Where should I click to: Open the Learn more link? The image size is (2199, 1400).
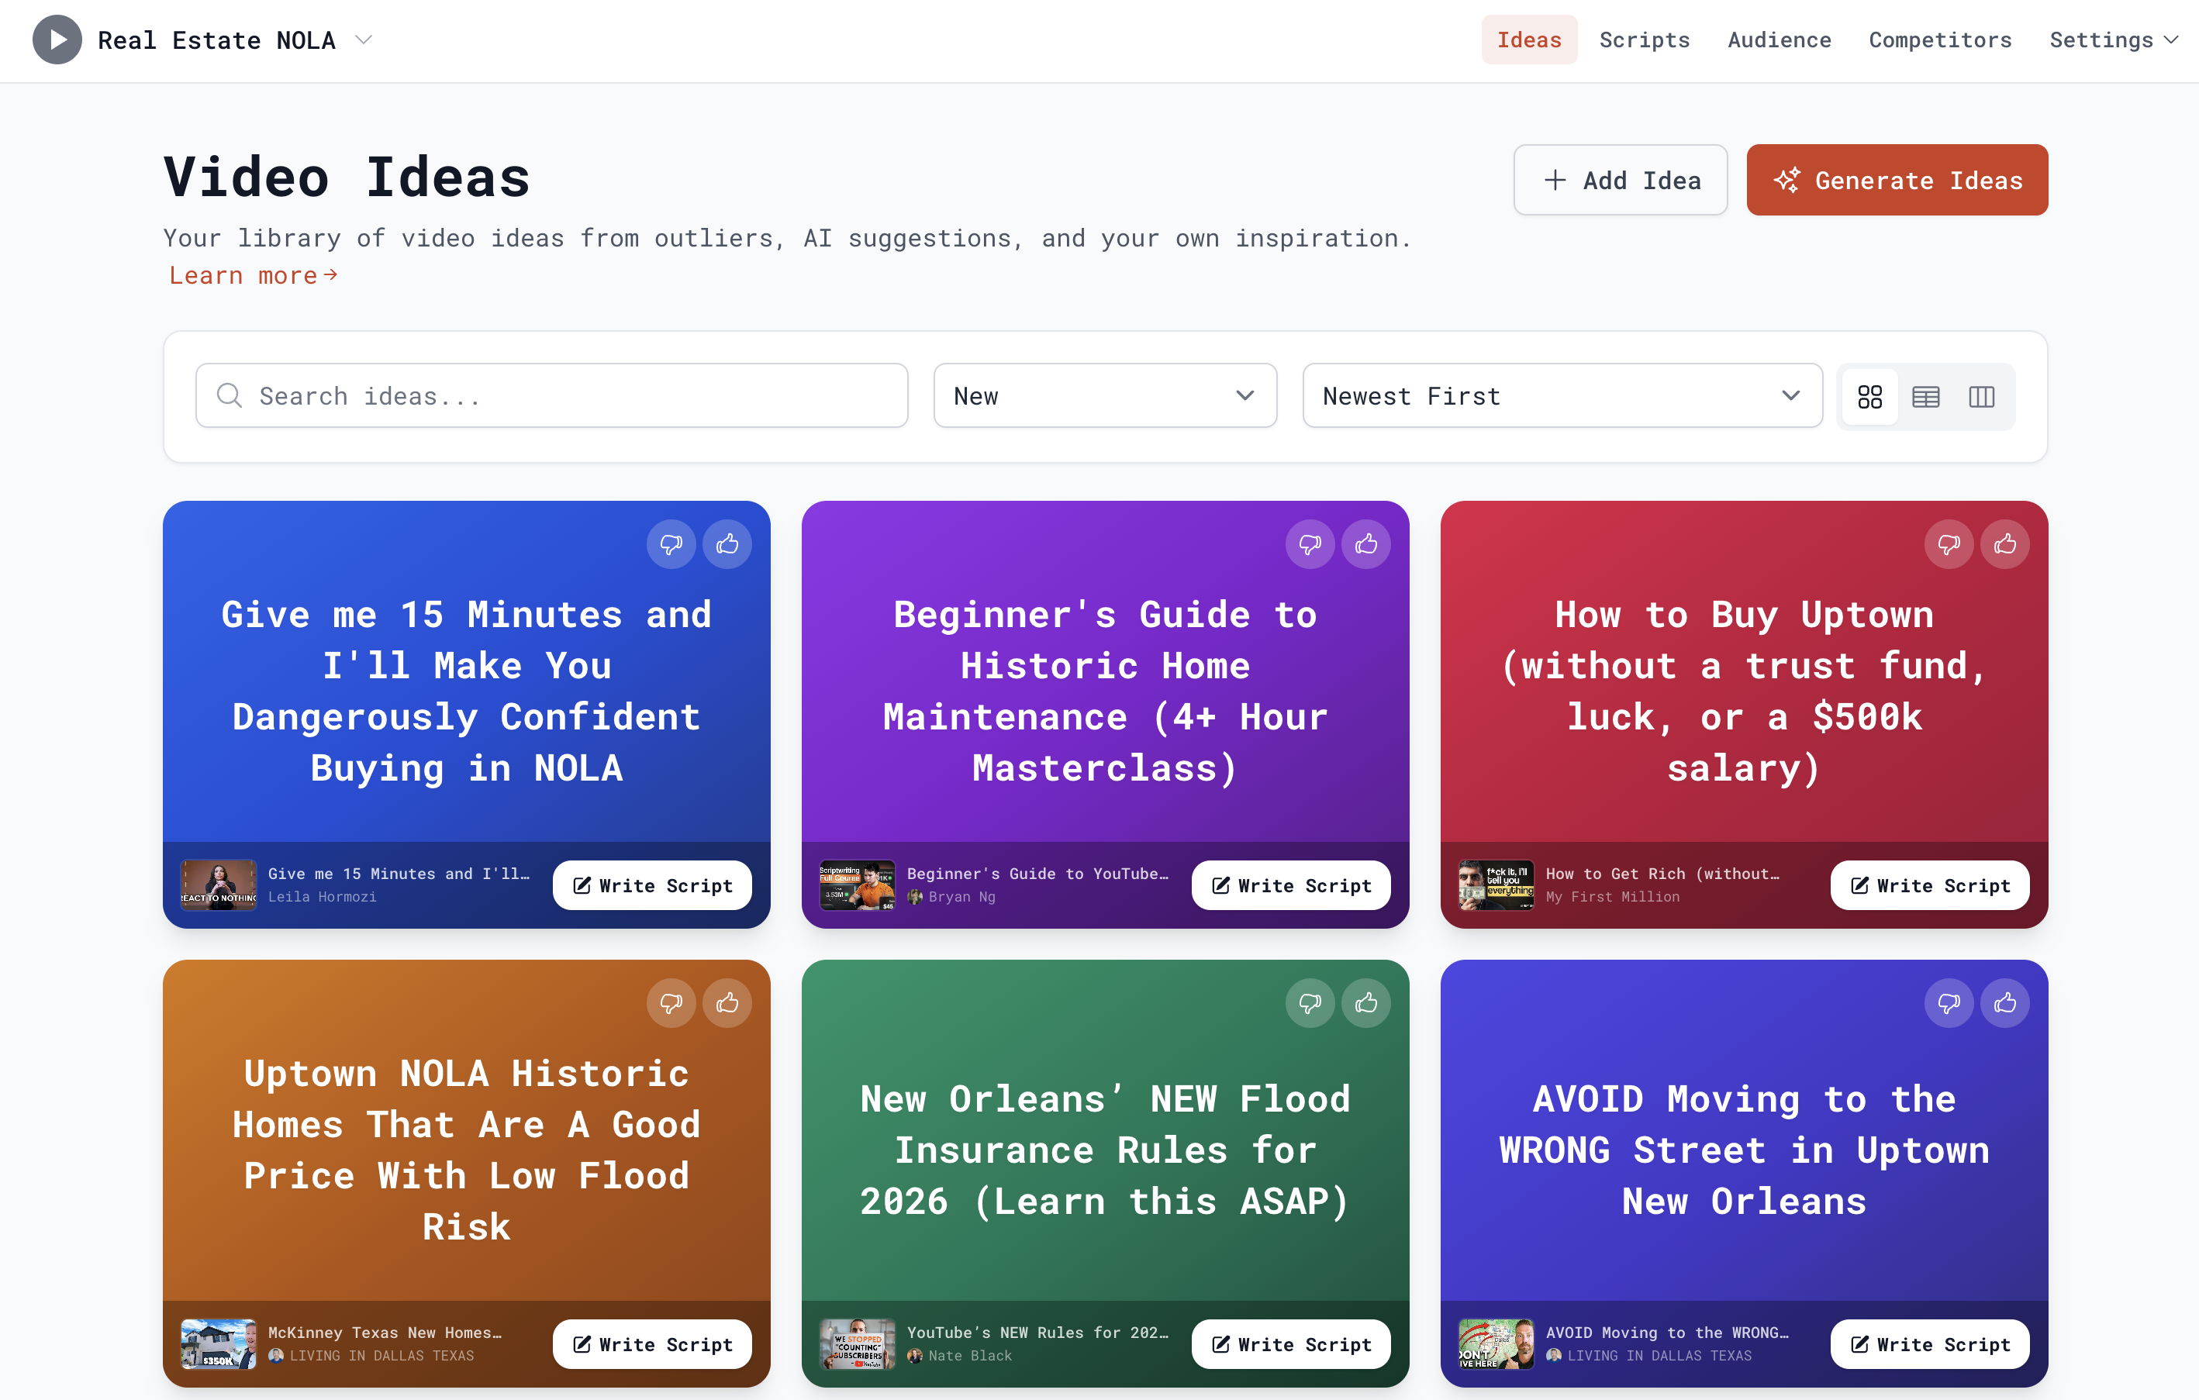click(x=253, y=275)
